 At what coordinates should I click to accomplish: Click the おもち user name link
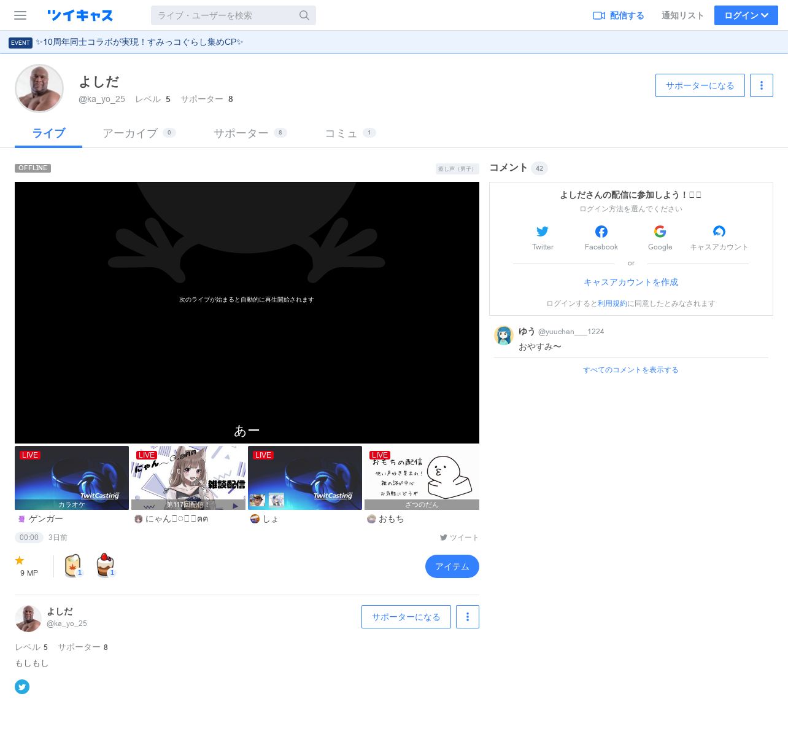392,519
